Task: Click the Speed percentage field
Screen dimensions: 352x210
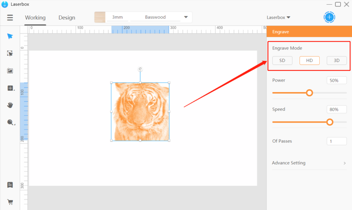Action: point(337,110)
